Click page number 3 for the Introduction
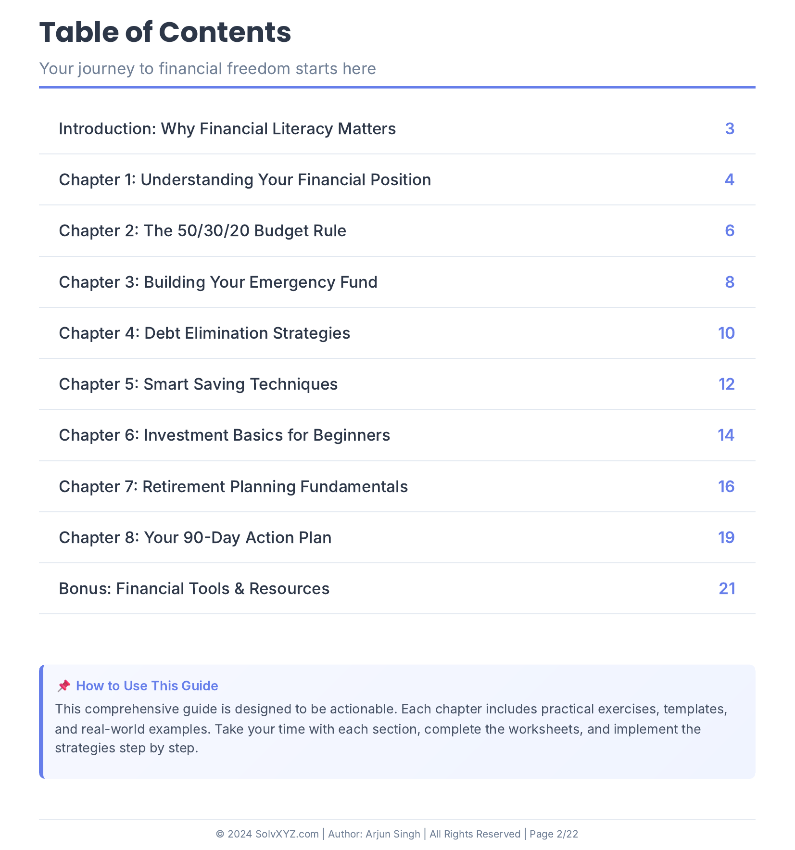This screenshot has height=850, width=795. (x=729, y=129)
